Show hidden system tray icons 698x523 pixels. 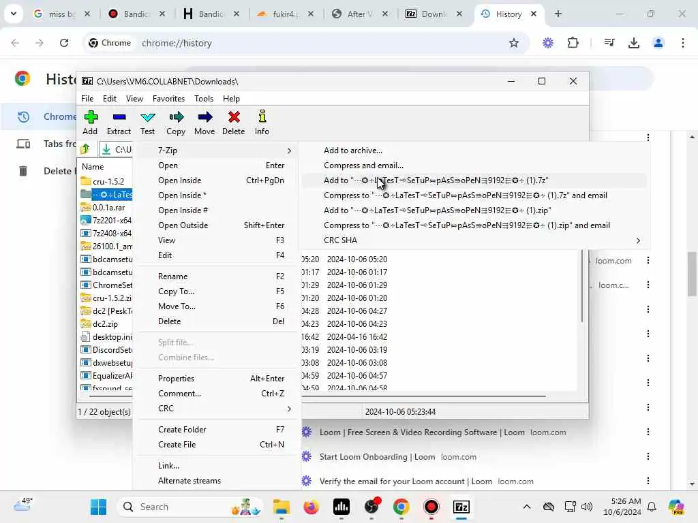pyautogui.click(x=527, y=507)
